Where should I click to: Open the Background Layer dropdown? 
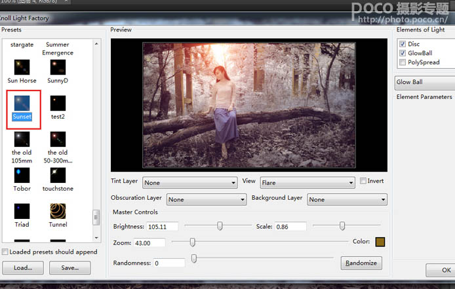(347, 199)
